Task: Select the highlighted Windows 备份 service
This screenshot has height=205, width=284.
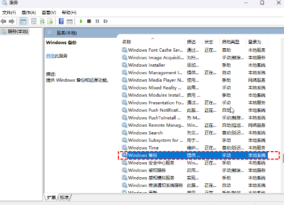Action: click(195, 156)
